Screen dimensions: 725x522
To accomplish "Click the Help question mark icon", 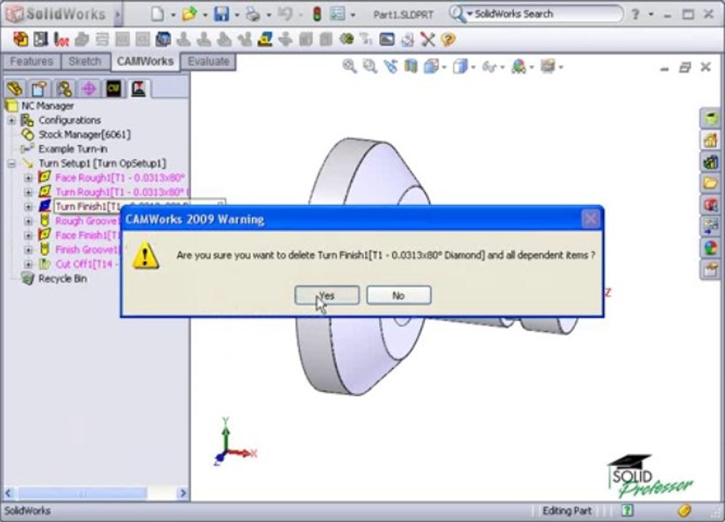I will pos(636,14).
